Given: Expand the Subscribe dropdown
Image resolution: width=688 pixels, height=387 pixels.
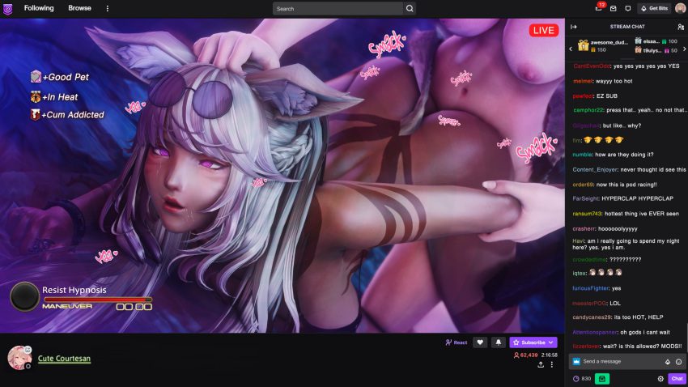Looking at the screenshot, I should (550, 342).
